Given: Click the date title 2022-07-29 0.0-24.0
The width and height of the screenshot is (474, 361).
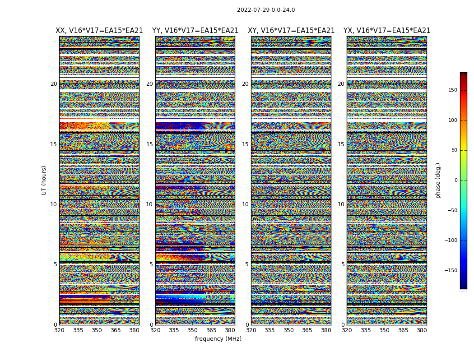Looking at the screenshot, I should [x=266, y=10].
